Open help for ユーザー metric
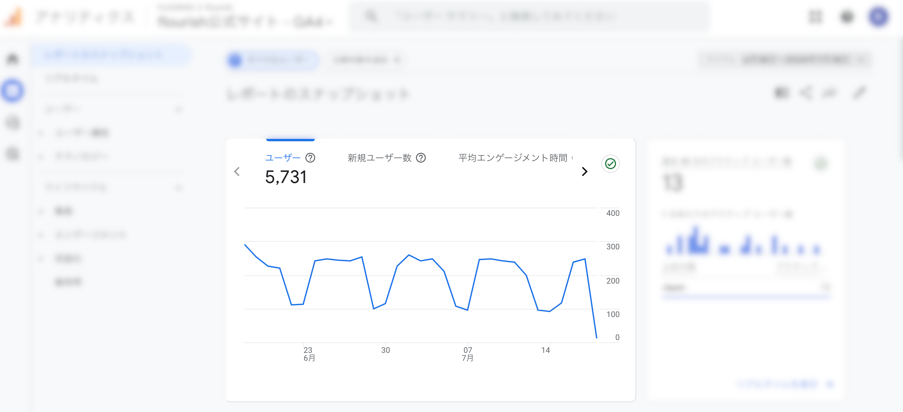The image size is (903, 412). click(x=310, y=158)
